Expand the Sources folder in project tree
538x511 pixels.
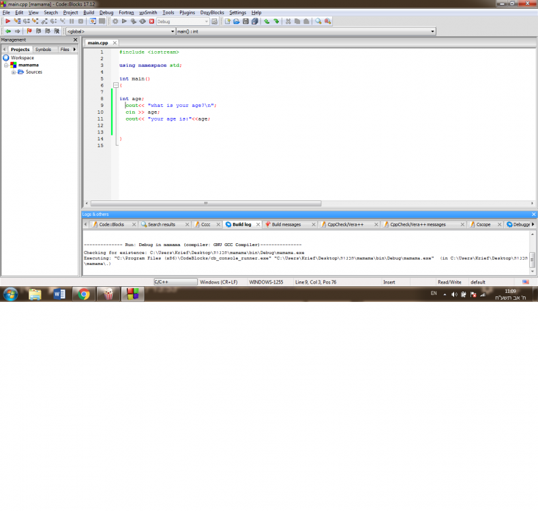(14, 72)
